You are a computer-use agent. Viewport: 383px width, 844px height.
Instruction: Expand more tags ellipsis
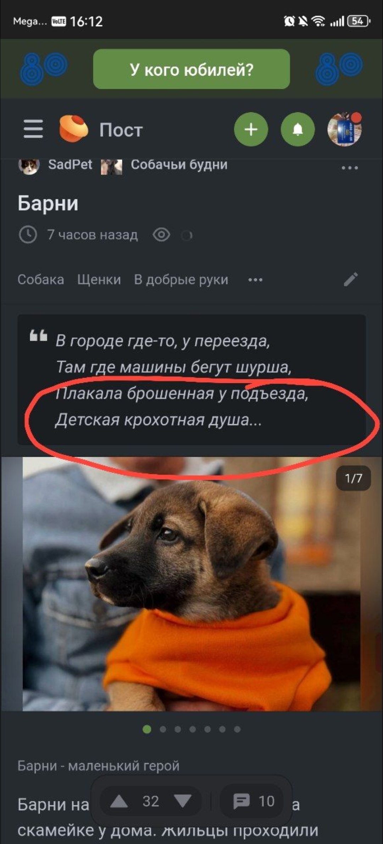point(255,280)
